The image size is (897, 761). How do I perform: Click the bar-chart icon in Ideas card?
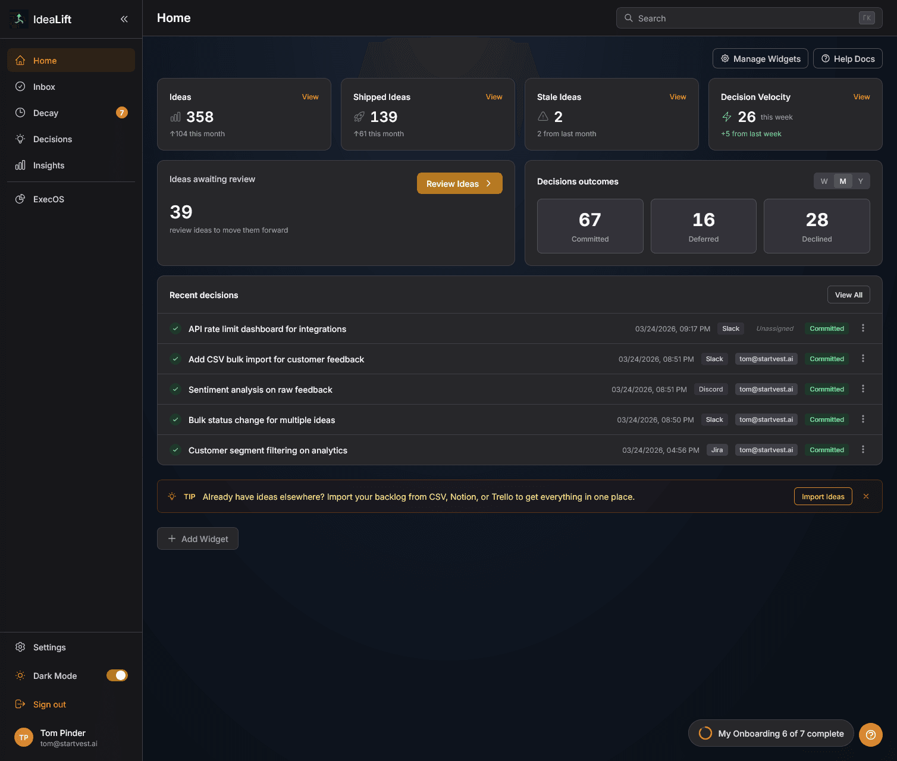pyautogui.click(x=175, y=117)
